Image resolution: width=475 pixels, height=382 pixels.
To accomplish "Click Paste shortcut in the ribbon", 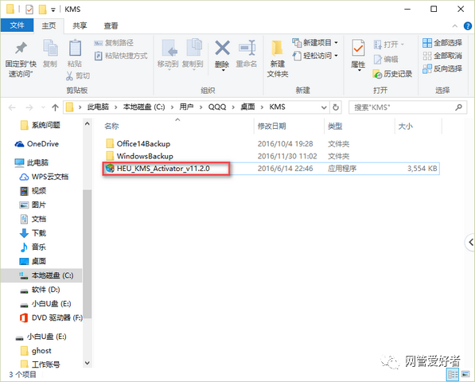I will click(x=121, y=56).
